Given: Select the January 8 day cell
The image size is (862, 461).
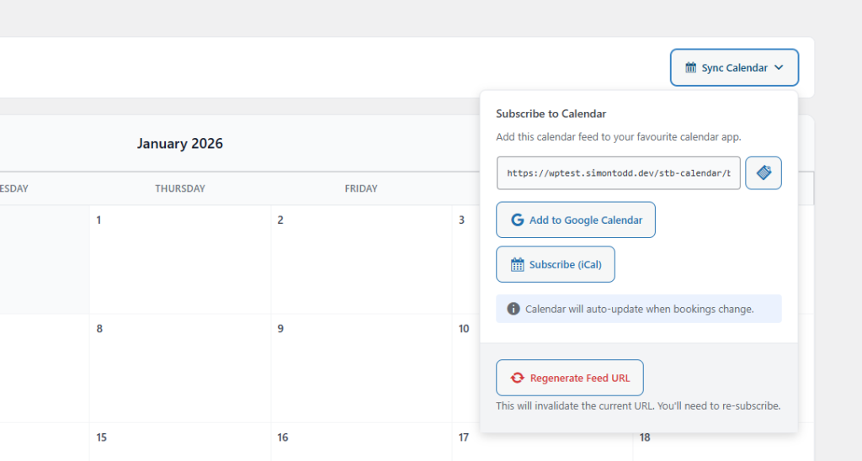Looking at the screenshot, I should (180, 368).
